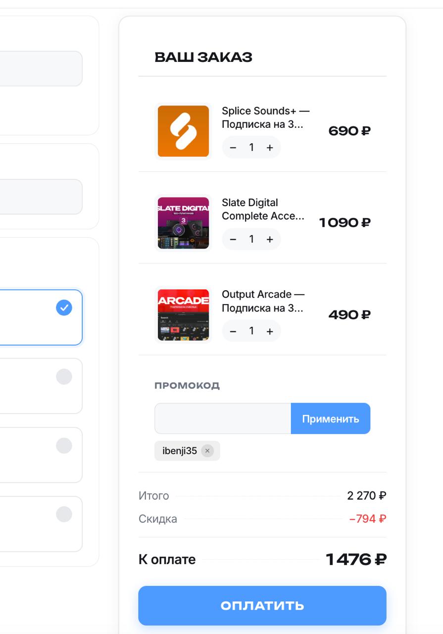Open Slate Digital Complete Access title link
443x634 pixels.
(263, 209)
